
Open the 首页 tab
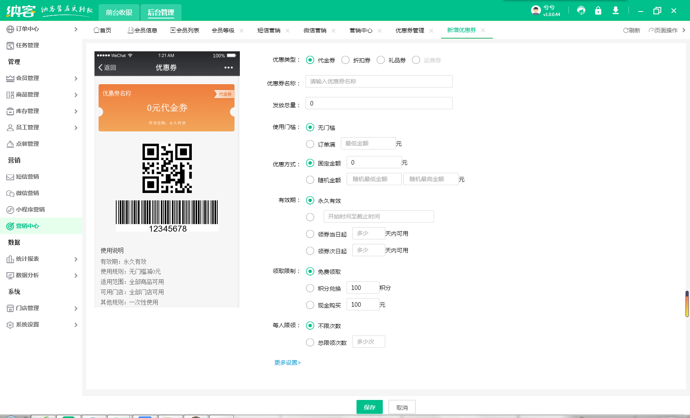coord(102,30)
